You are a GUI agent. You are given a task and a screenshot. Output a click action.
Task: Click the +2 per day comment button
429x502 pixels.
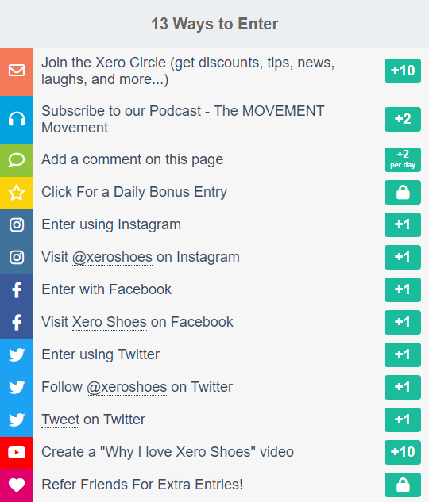click(x=403, y=159)
